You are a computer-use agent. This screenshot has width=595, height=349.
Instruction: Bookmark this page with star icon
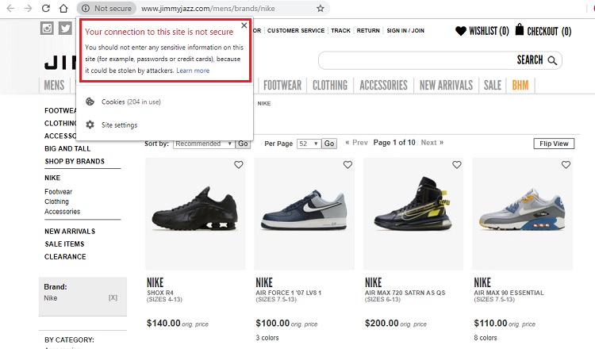[x=320, y=9]
